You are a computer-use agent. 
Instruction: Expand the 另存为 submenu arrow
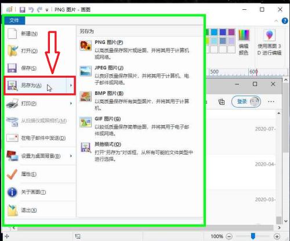(71, 85)
